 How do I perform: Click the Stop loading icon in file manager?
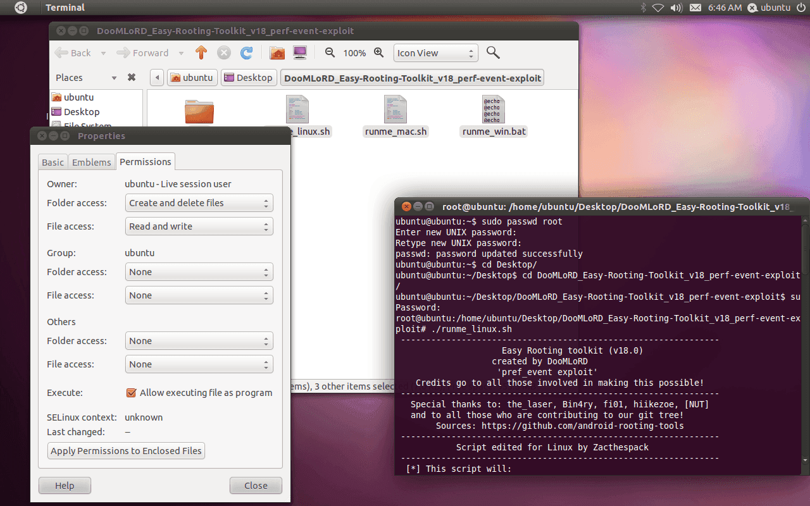[224, 53]
